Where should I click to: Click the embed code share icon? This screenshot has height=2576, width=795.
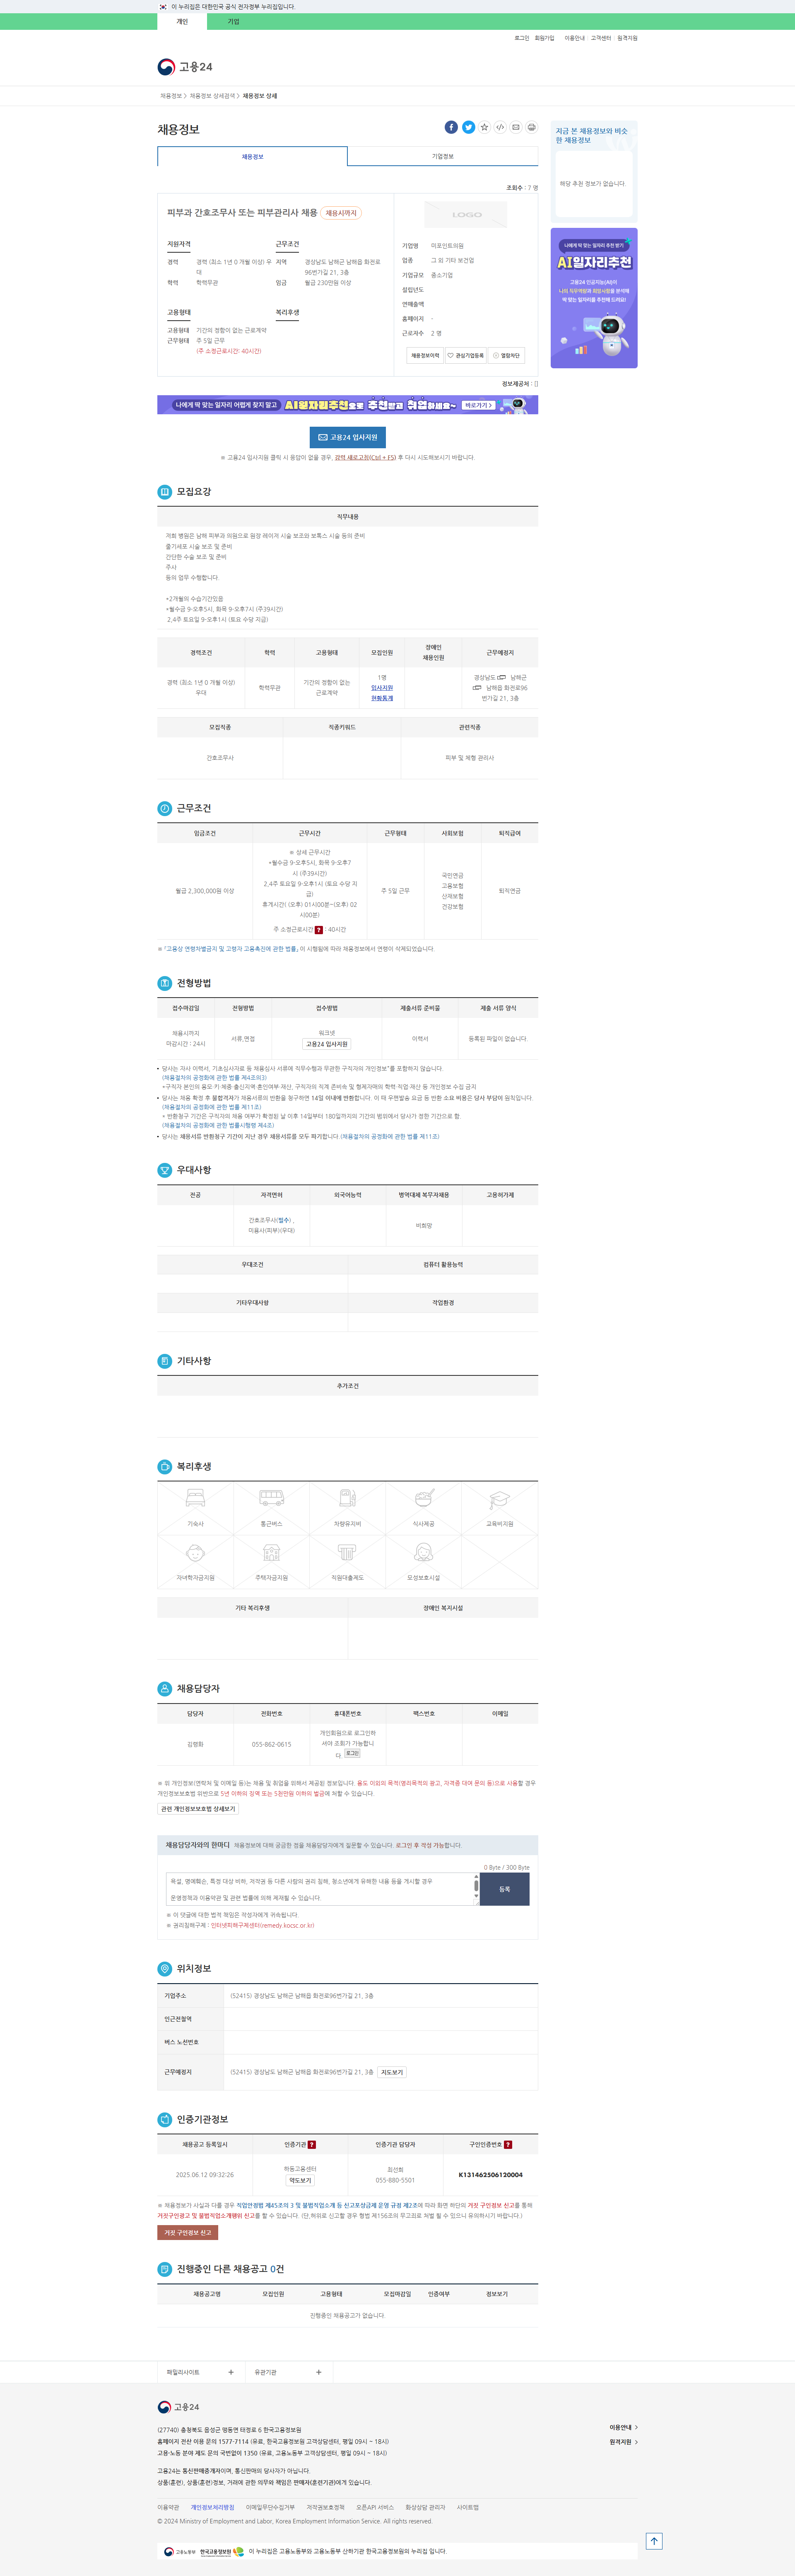(x=500, y=127)
